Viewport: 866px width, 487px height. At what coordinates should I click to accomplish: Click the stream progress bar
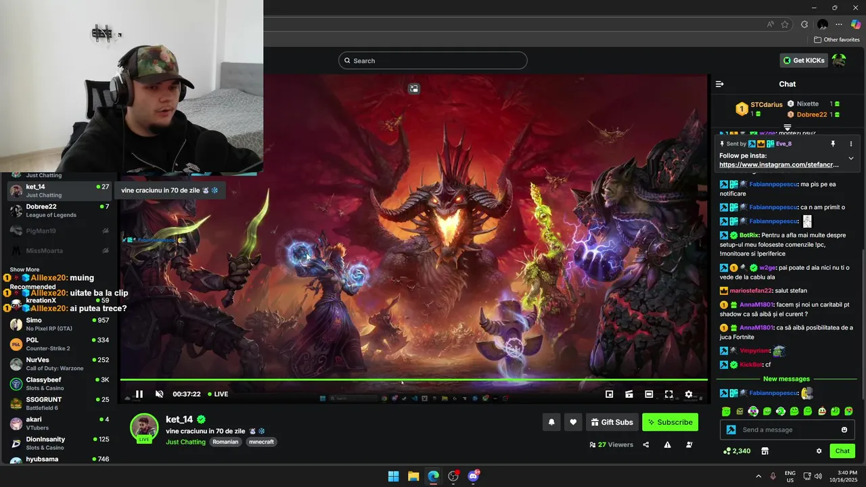[413, 379]
